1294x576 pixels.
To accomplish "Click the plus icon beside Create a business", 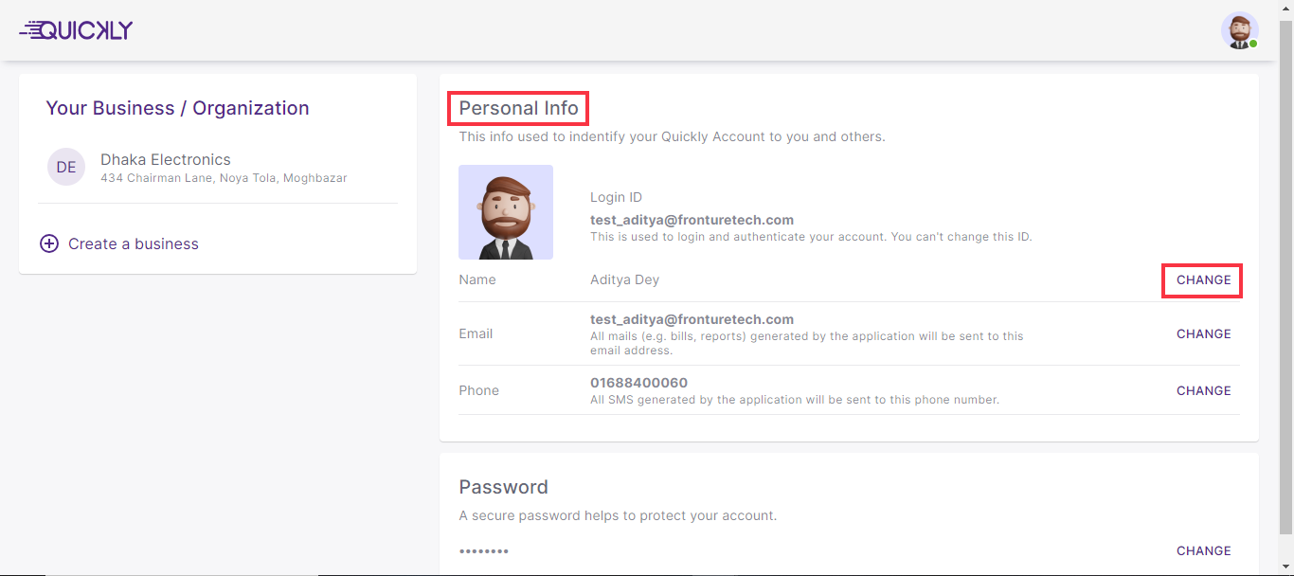I will pos(48,243).
